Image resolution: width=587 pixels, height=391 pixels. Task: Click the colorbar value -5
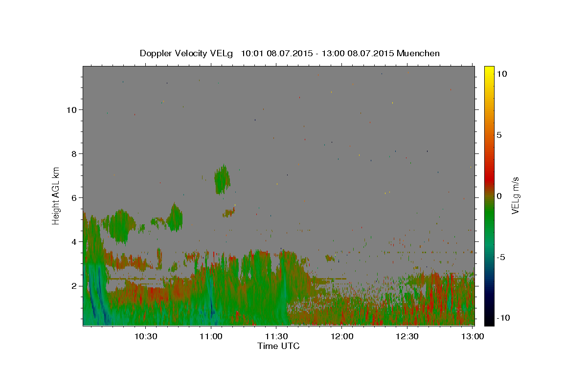[501, 257]
